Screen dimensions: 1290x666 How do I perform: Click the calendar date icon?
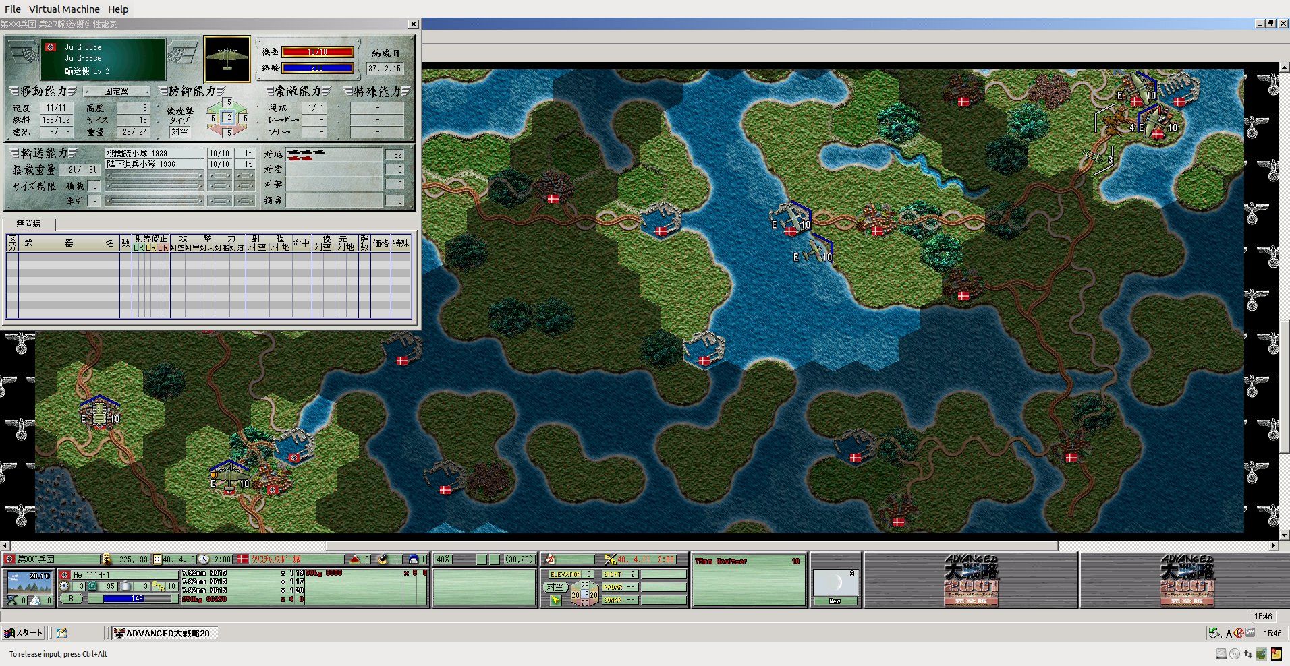point(157,559)
